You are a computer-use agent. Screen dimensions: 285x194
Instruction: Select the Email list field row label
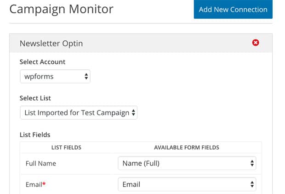coord(34,184)
